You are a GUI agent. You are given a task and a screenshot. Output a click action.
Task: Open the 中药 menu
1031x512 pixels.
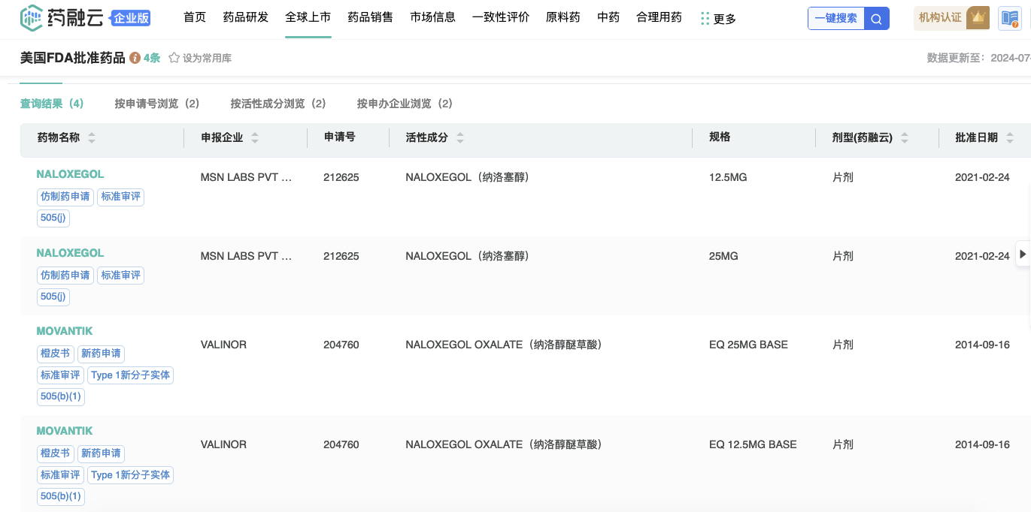coord(608,17)
